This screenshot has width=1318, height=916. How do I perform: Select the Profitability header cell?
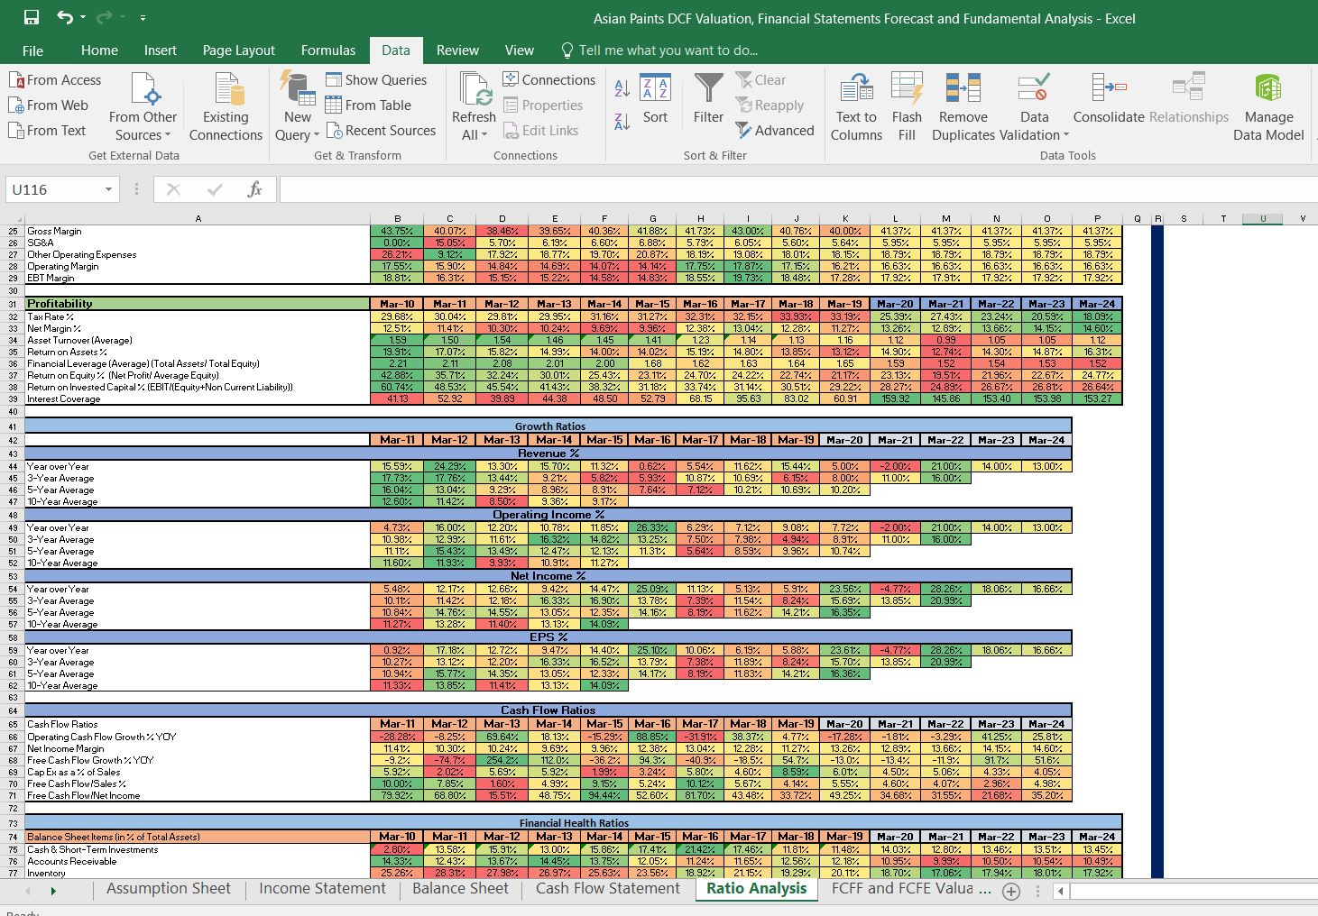(x=198, y=304)
